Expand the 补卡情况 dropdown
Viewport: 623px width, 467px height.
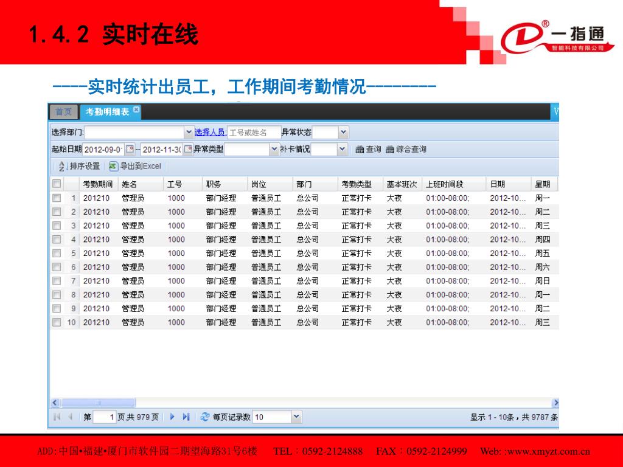click(x=342, y=150)
